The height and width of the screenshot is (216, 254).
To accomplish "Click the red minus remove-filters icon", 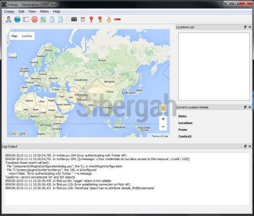I will pyautogui.click(x=117, y=19).
